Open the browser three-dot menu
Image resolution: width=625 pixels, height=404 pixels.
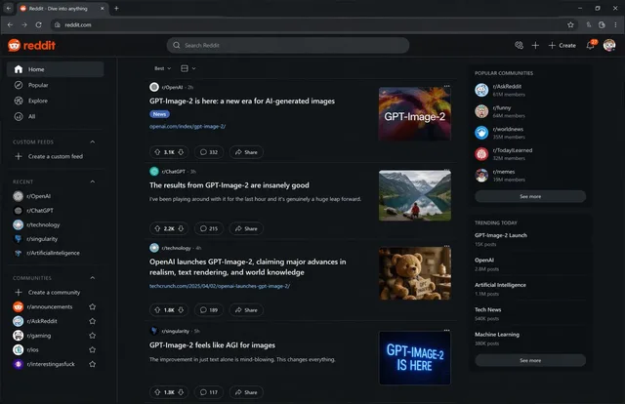[615, 24]
